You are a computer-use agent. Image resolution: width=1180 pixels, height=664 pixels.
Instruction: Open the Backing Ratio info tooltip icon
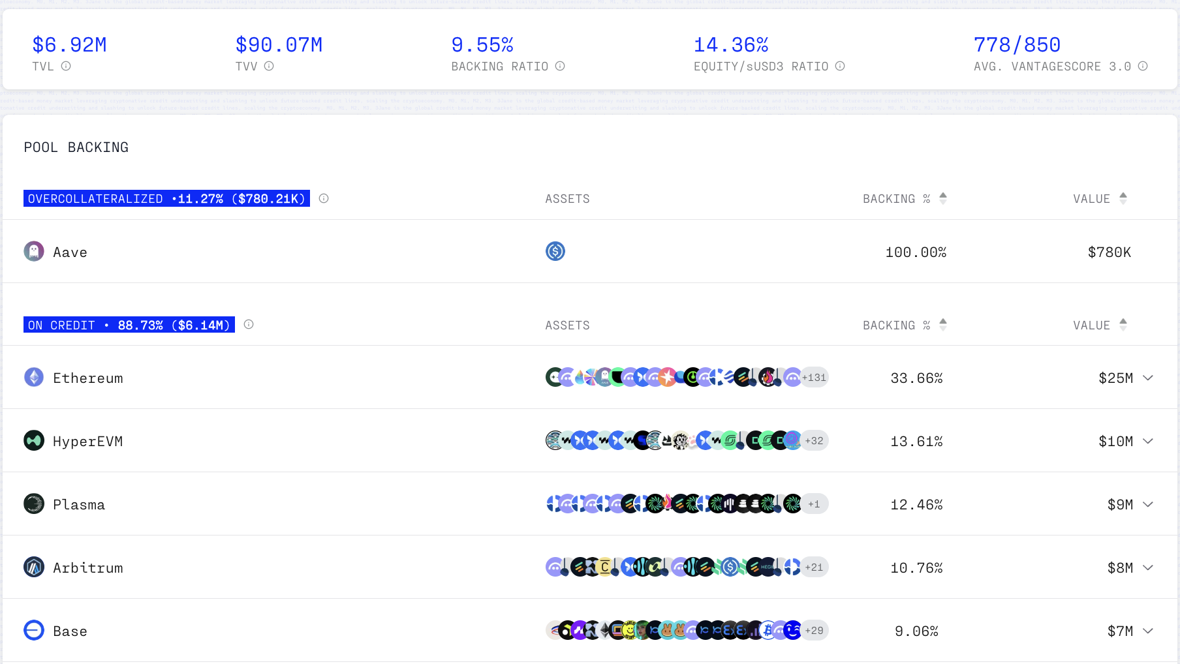tap(560, 66)
